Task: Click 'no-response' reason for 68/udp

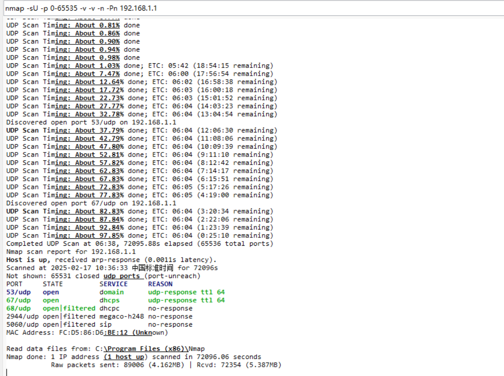Action: [x=170, y=308]
